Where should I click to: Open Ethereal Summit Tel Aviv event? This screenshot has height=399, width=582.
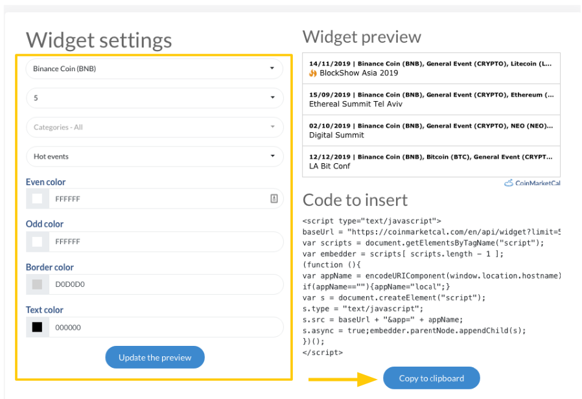356,104
